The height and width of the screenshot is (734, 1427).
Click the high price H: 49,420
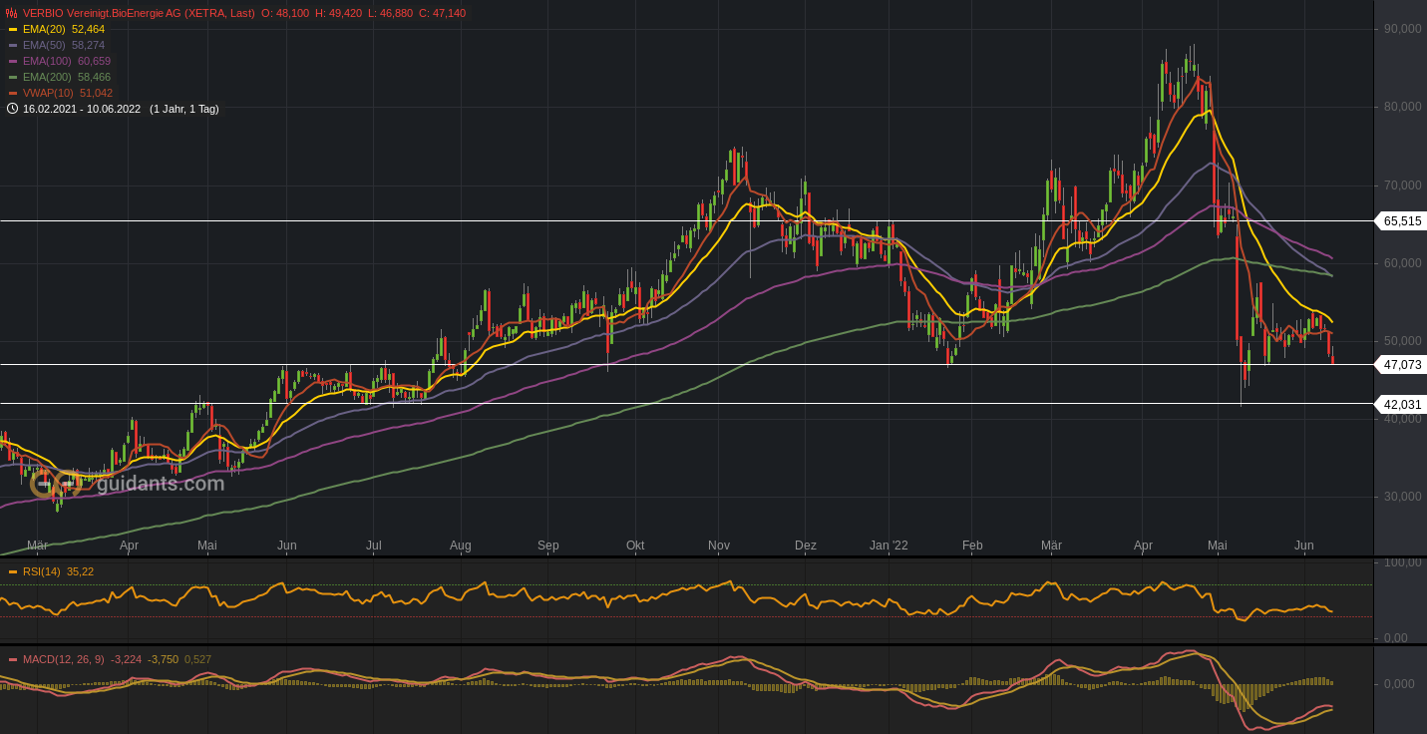[x=337, y=13]
